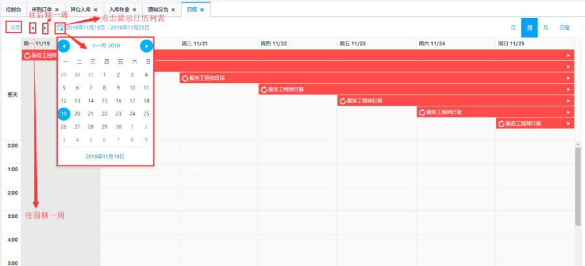Toggle the calendar picker icon
The width and height of the screenshot is (585, 266).
[60, 27]
